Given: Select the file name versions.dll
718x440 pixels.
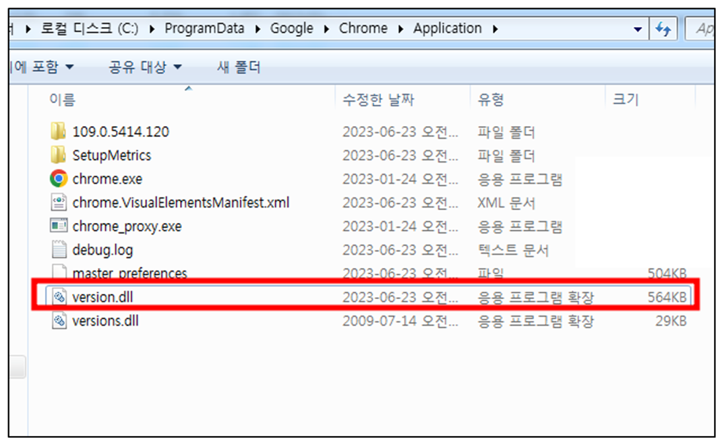Looking at the screenshot, I should pyautogui.click(x=105, y=321).
